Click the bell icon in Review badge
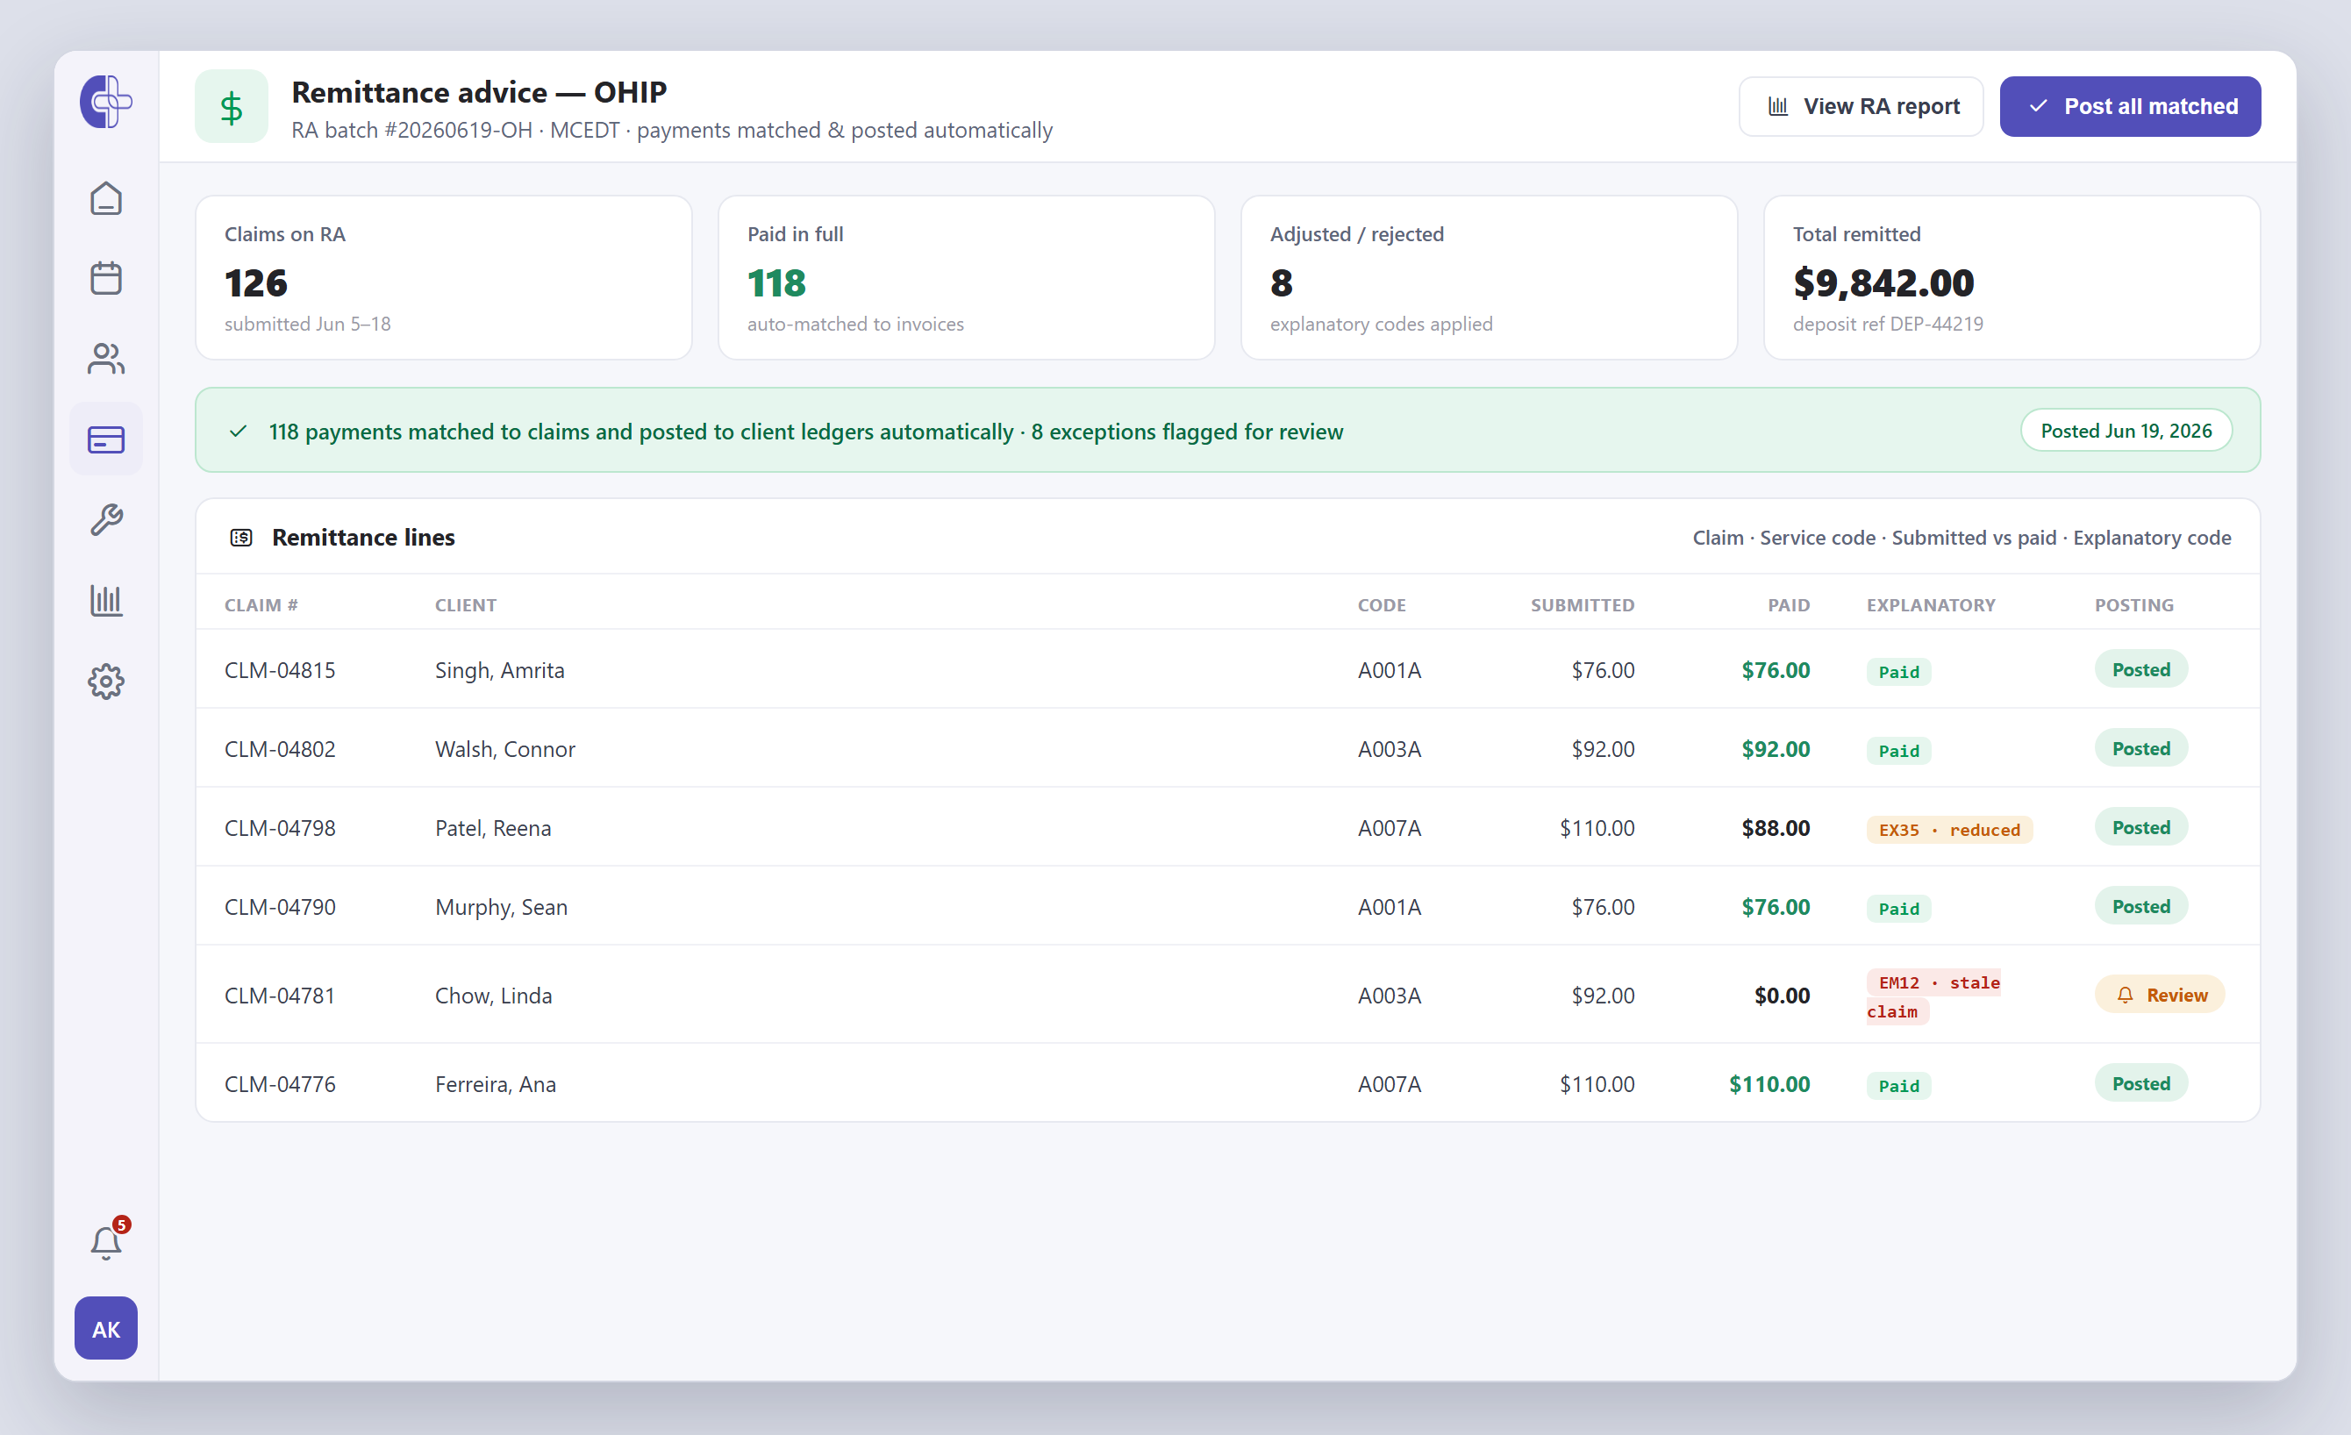Viewport: 2351px width, 1435px height. 2125,996
